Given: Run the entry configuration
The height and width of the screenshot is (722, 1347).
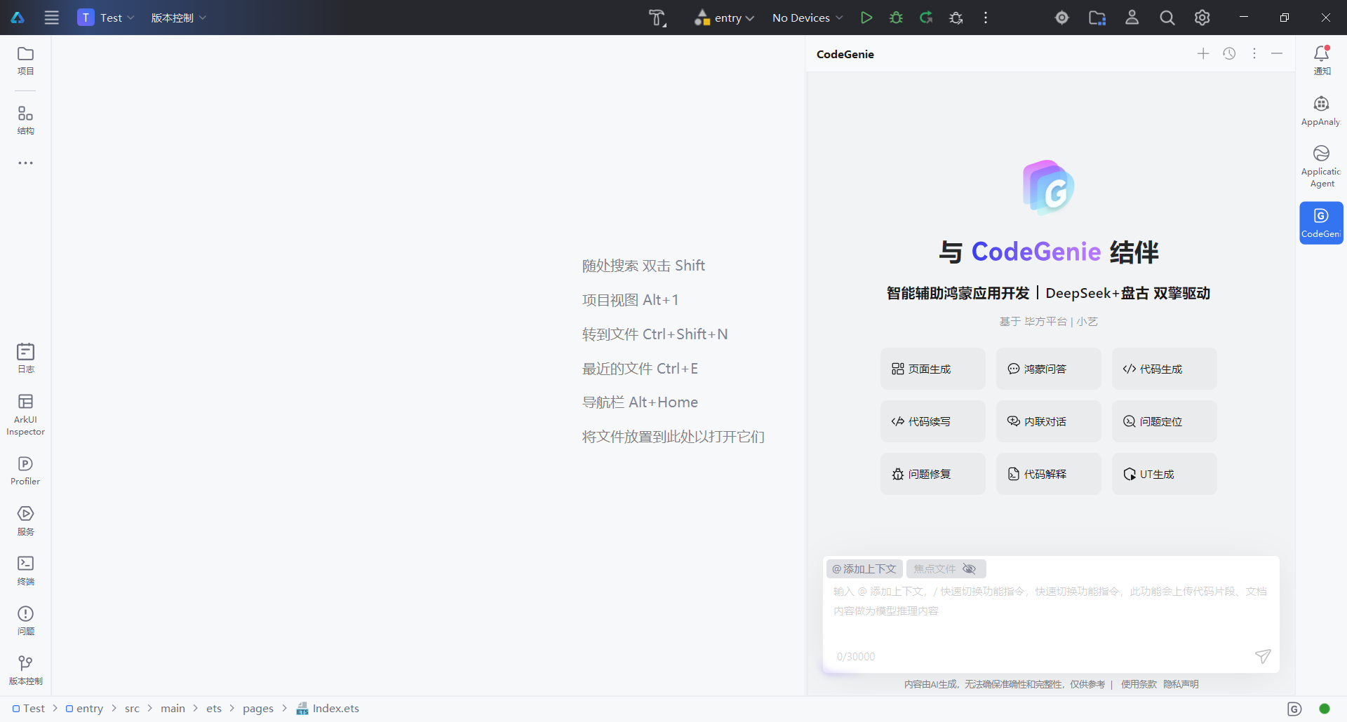Looking at the screenshot, I should pyautogui.click(x=866, y=18).
